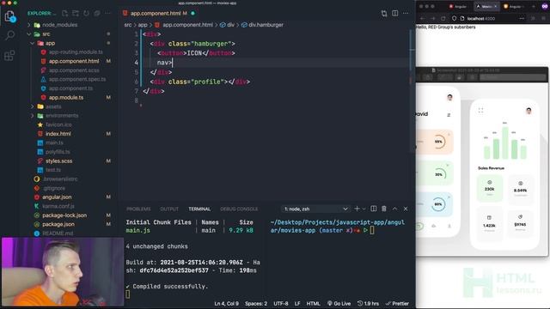
Task: Close the terminal panel
Action: point(406,209)
